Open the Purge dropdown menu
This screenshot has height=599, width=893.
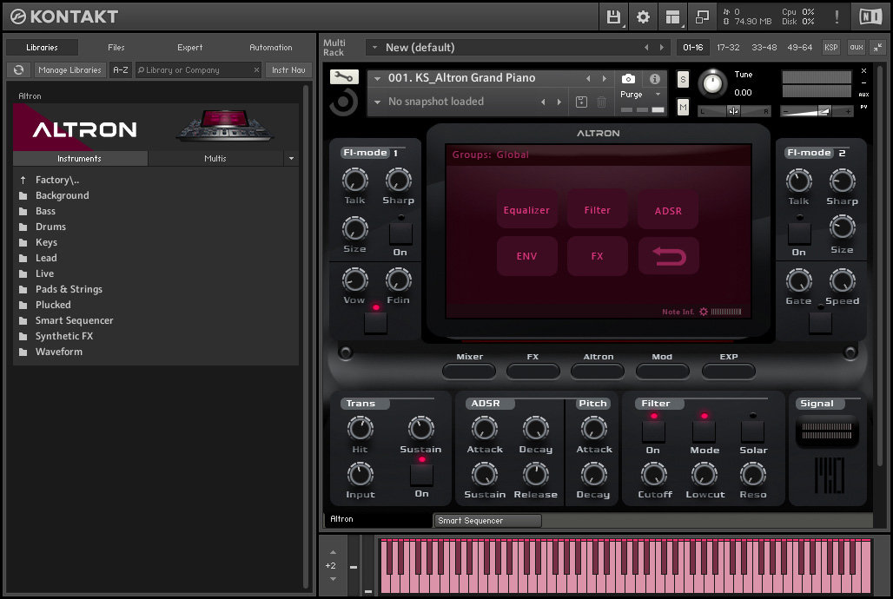point(640,95)
